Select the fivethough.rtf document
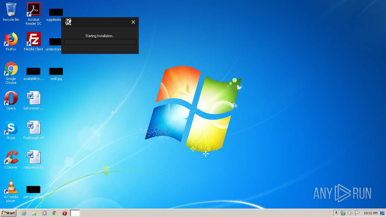The image size is (386, 217). 33,130
